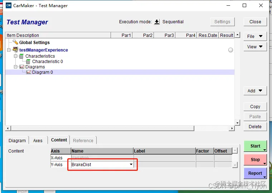Generate a Report
The image size is (272, 193).
click(x=255, y=173)
